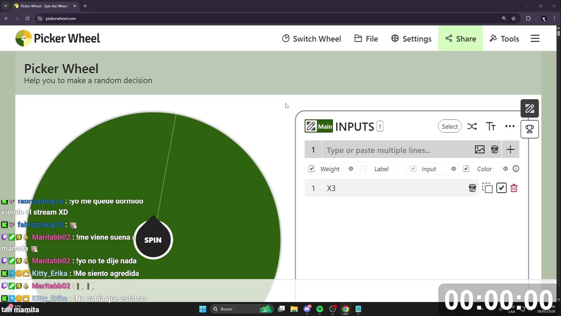Viewport: 561px width, 316px height.
Task: Open Notepad from taskbar
Action: (x=358, y=309)
